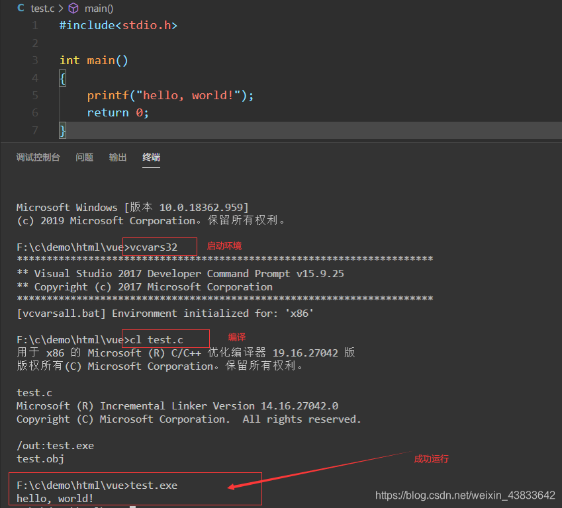Click the printf("hello, world!") code line
Image resolution: width=562 pixels, height=508 pixels.
(170, 96)
